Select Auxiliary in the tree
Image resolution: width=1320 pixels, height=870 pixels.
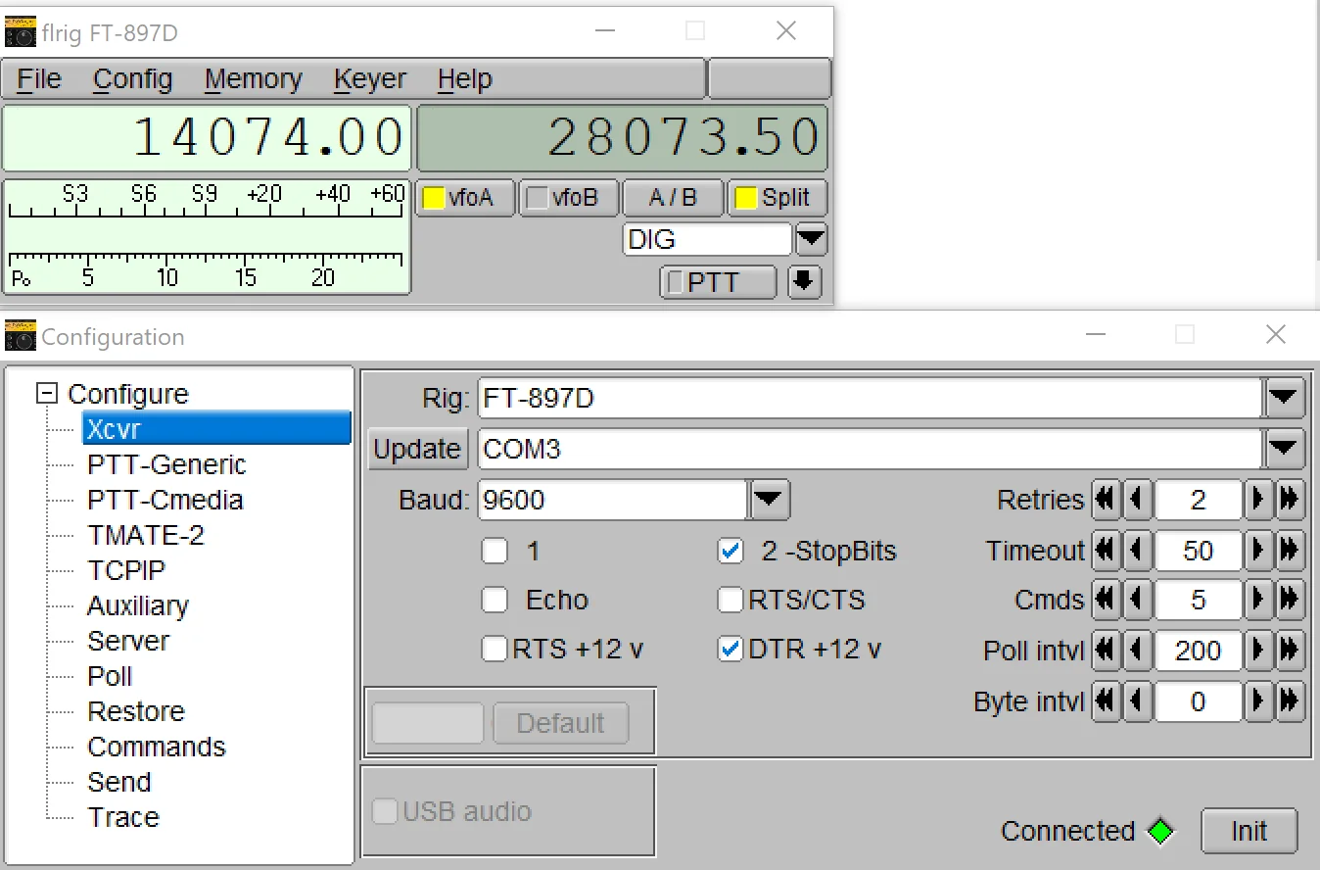(138, 605)
